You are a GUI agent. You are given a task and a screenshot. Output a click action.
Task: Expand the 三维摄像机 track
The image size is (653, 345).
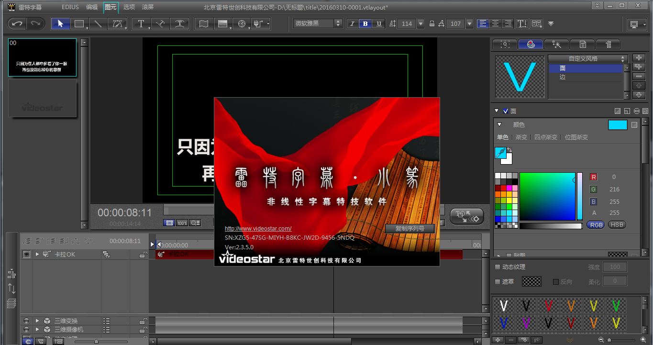coord(37,329)
